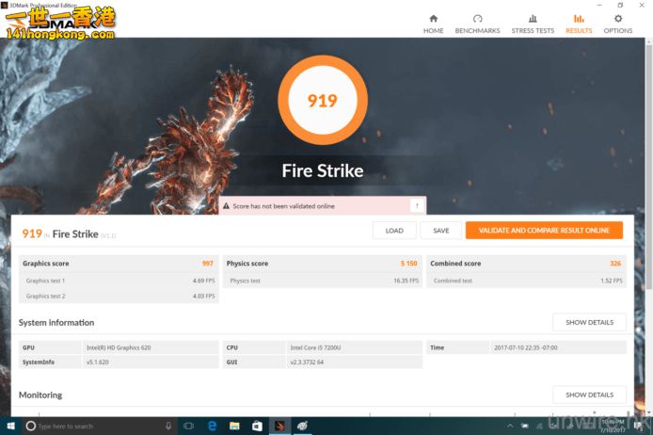653x435 pixels.
Task: Click the taskbar clock and date
Action: [613, 426]
